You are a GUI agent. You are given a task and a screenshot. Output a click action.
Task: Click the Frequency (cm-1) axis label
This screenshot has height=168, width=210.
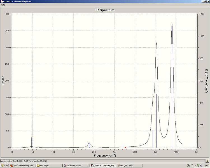[105, 155]
